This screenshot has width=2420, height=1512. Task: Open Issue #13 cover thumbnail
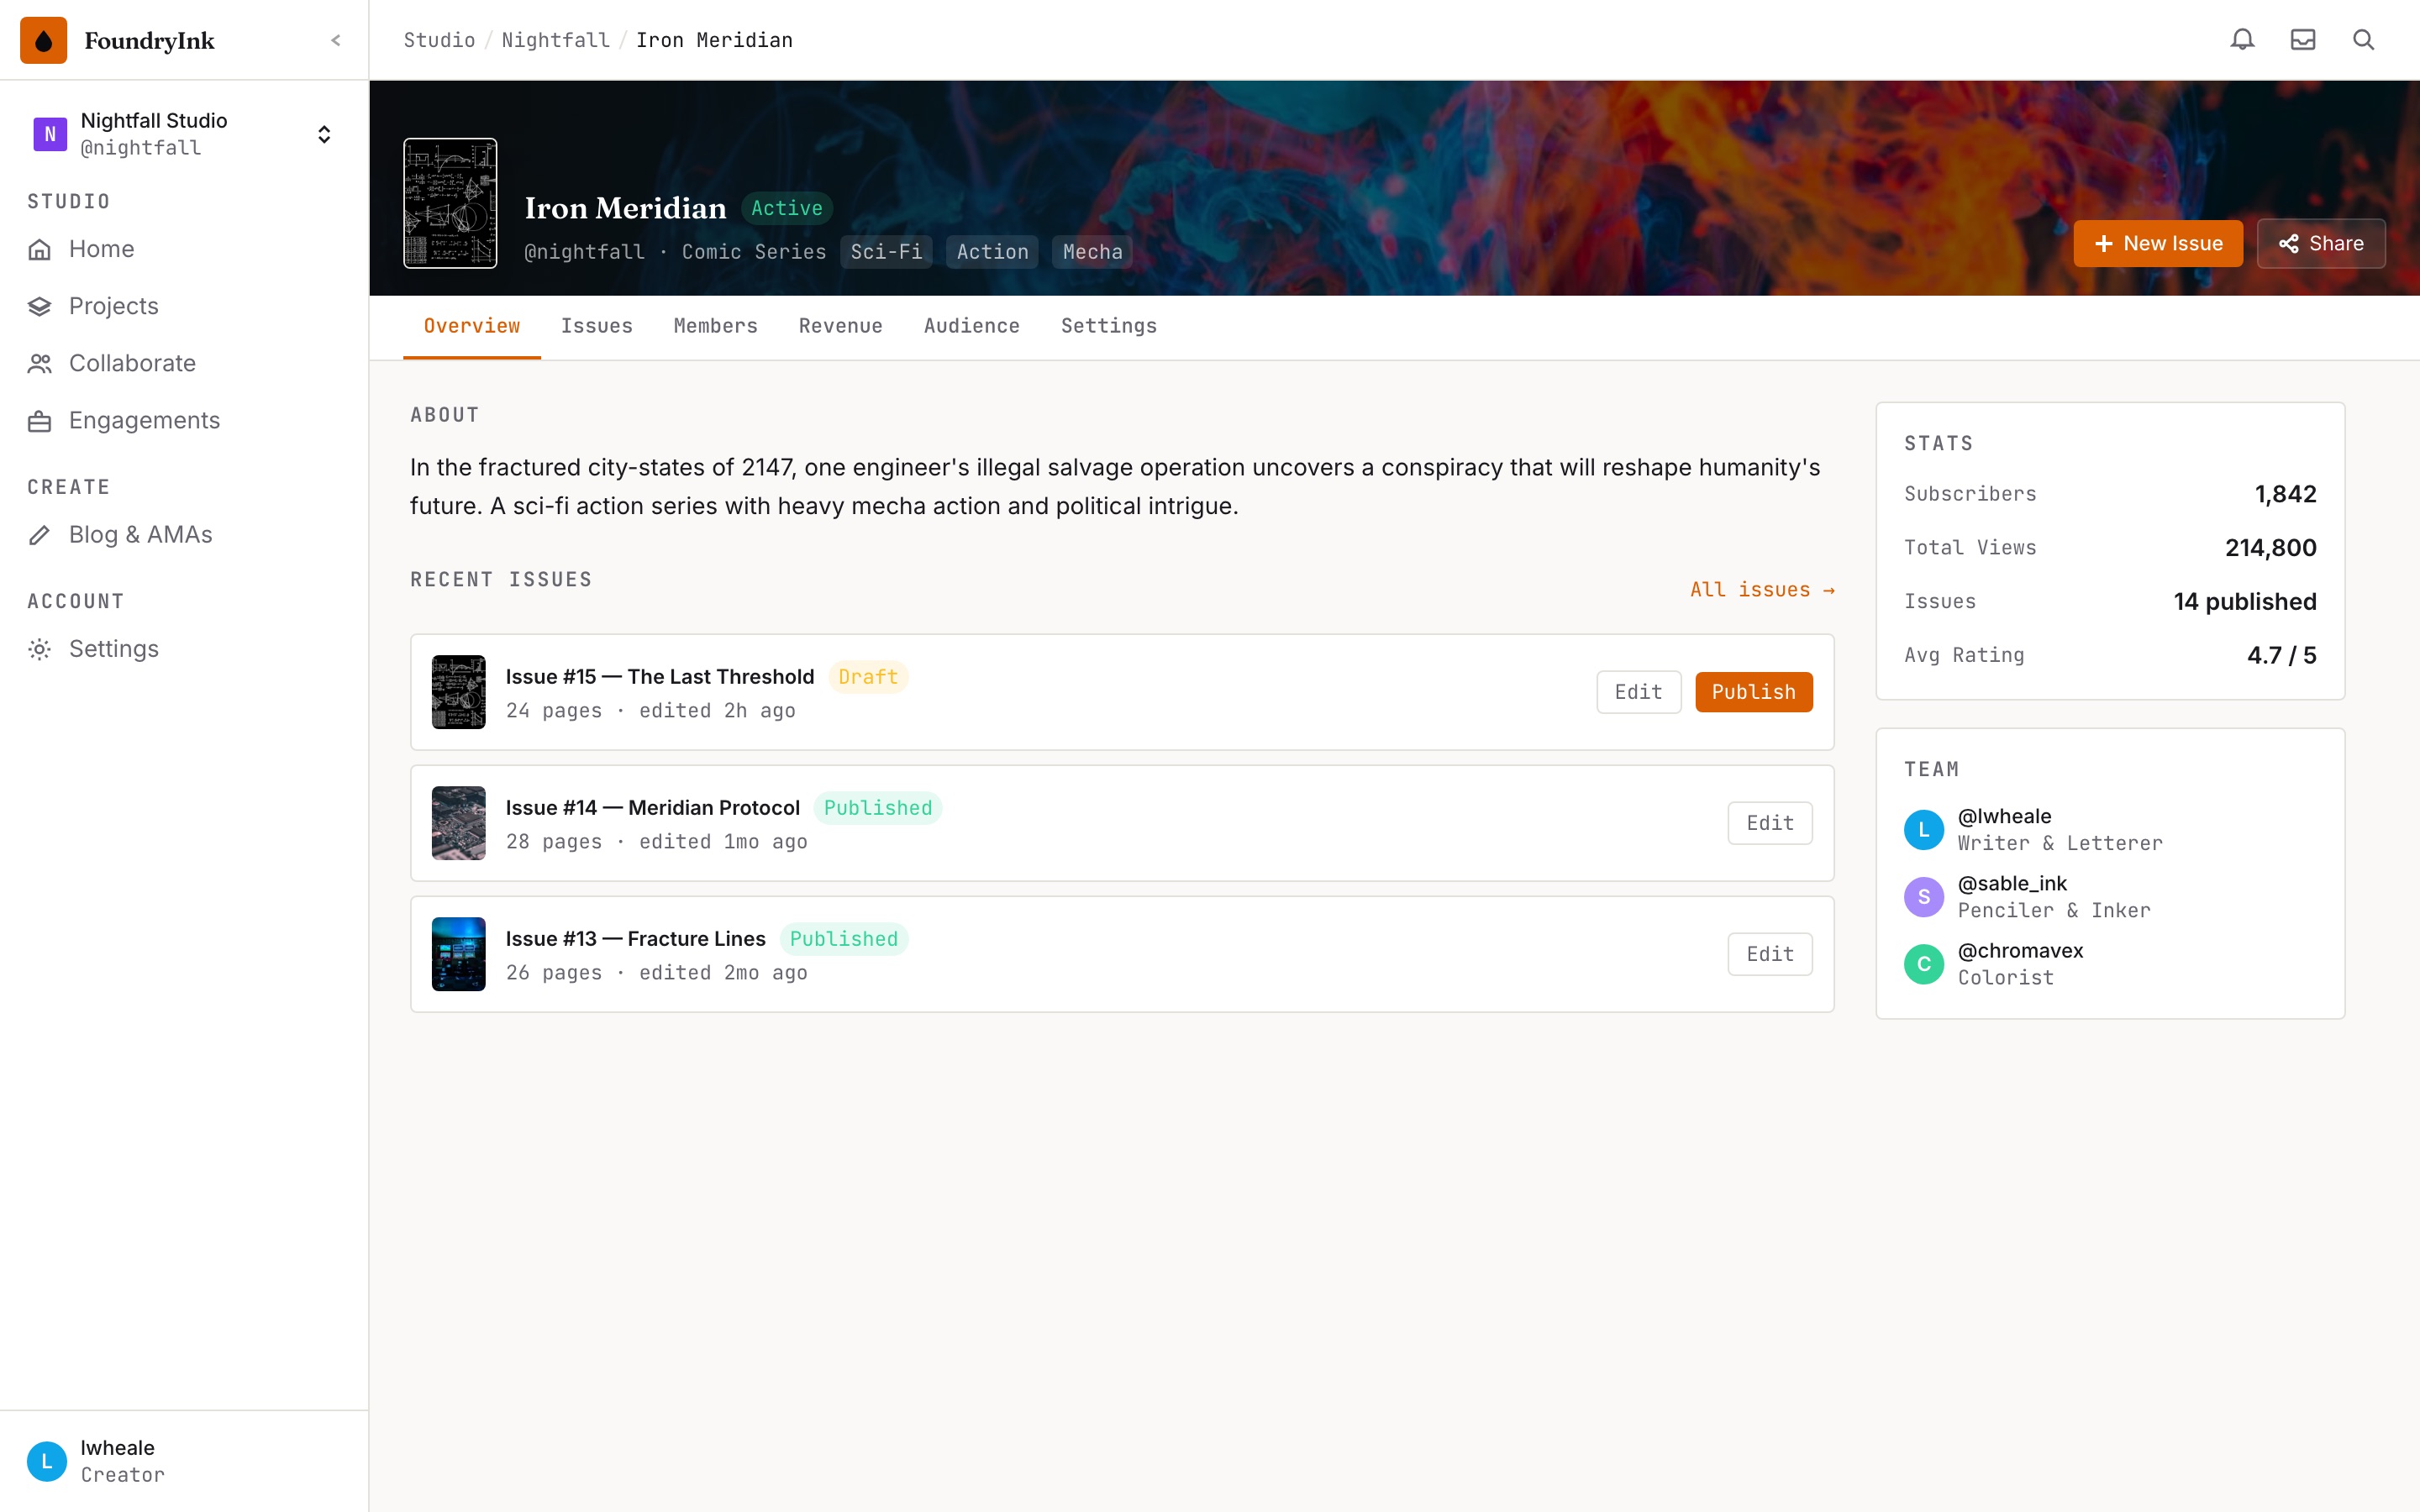tap(459, 954)
